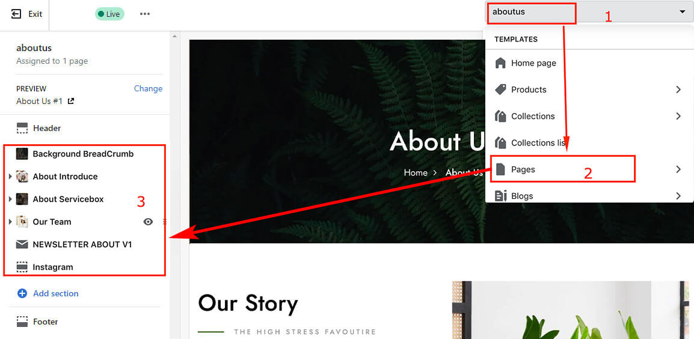Click the Add section plus icon
The image size is (694, 339).
(22, 293)
